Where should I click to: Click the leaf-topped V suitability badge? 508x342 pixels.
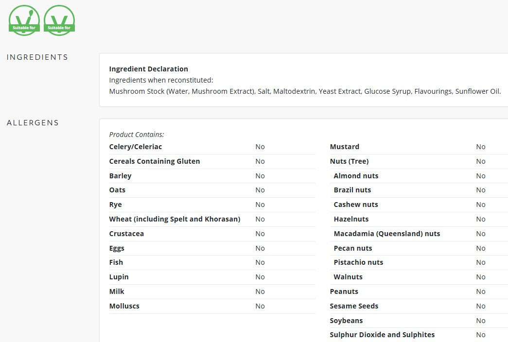(x=24, y=20)
